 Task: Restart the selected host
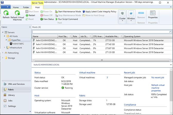[x=30, y=15]
